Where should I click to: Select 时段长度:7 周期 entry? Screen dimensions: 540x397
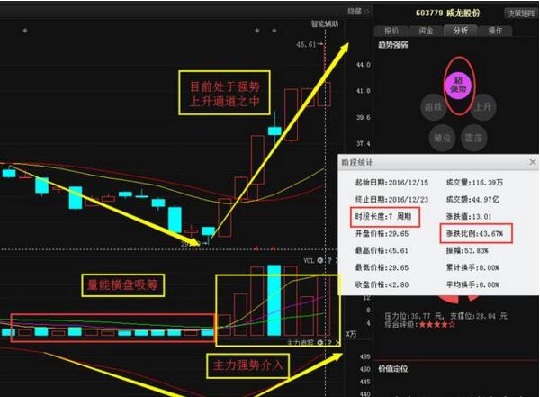click(x=383, y=216)
